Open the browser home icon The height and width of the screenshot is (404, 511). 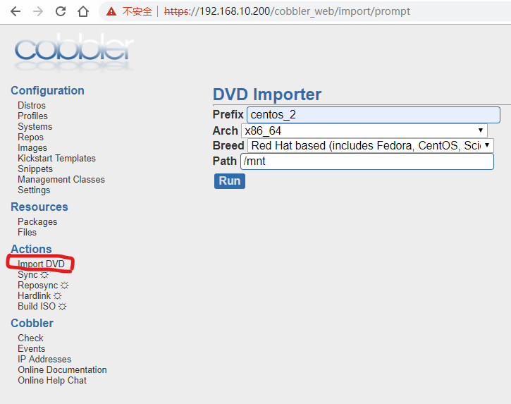[x=83, y=11]
